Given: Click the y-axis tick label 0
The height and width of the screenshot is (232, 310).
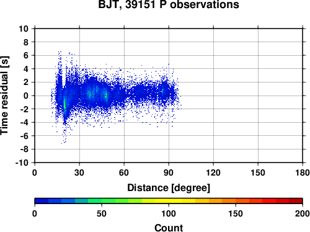Looking at the screenshot, I should coord(26,96).
